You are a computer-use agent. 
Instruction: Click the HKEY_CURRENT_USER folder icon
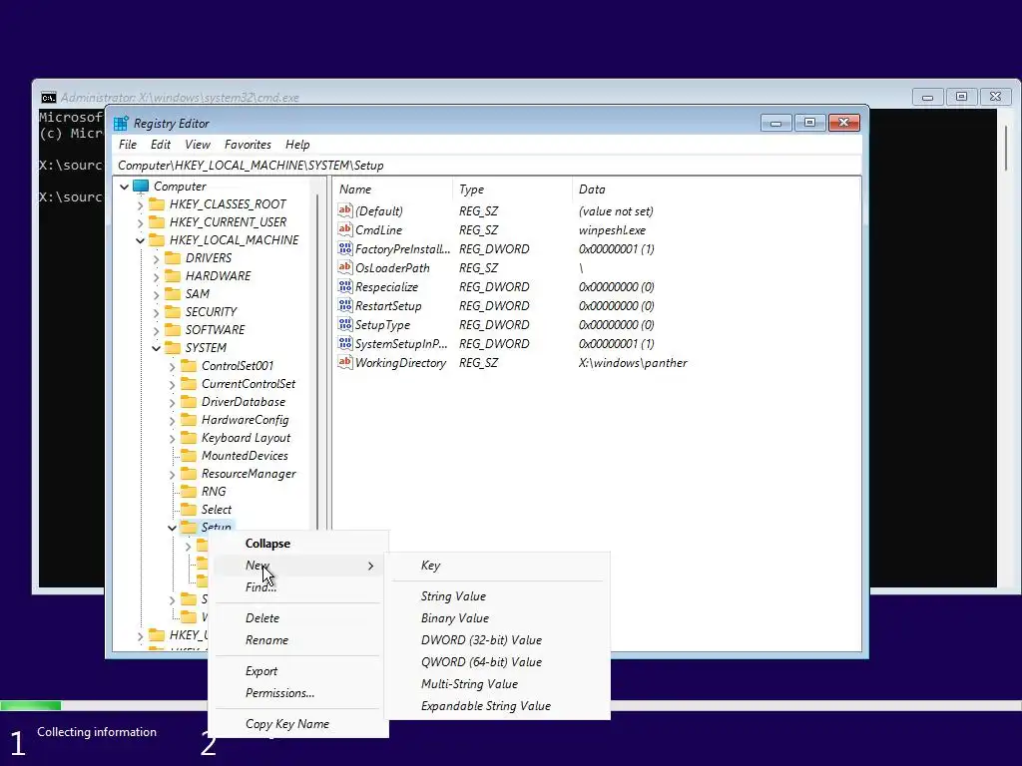157,222
